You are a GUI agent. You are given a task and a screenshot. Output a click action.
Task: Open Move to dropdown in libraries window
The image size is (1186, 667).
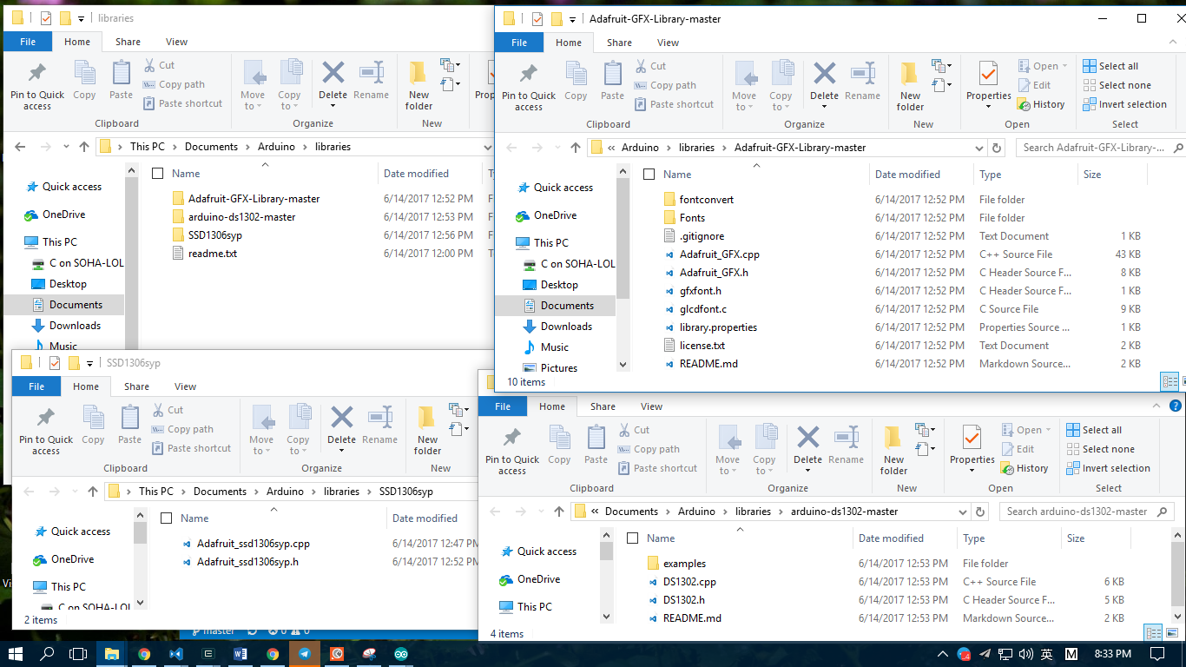click(x=253, y=100)
